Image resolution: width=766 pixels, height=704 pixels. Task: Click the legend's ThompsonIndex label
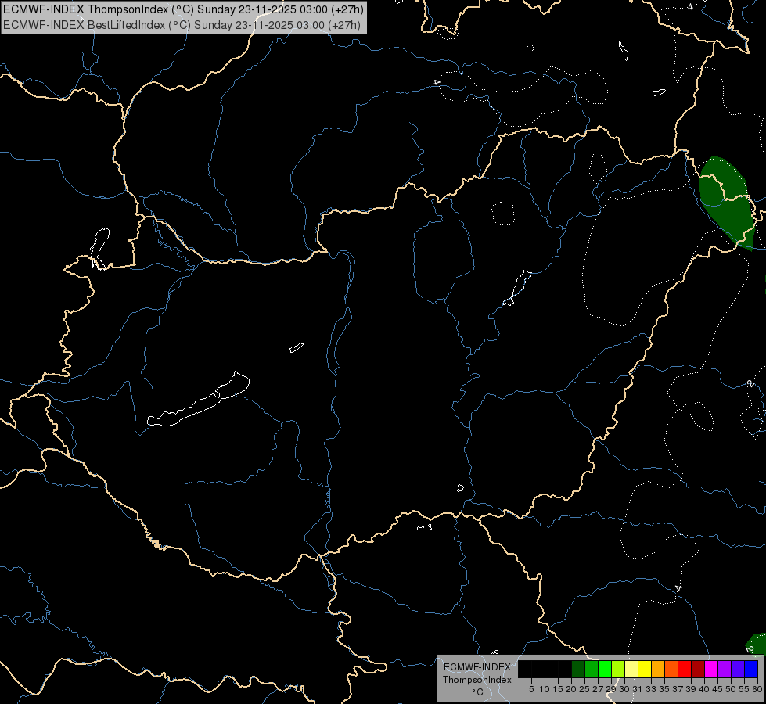[x=477, y=680]
